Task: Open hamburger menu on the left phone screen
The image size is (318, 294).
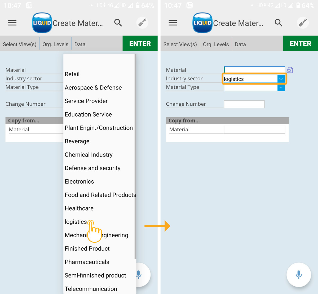Action: click(12, 23)
